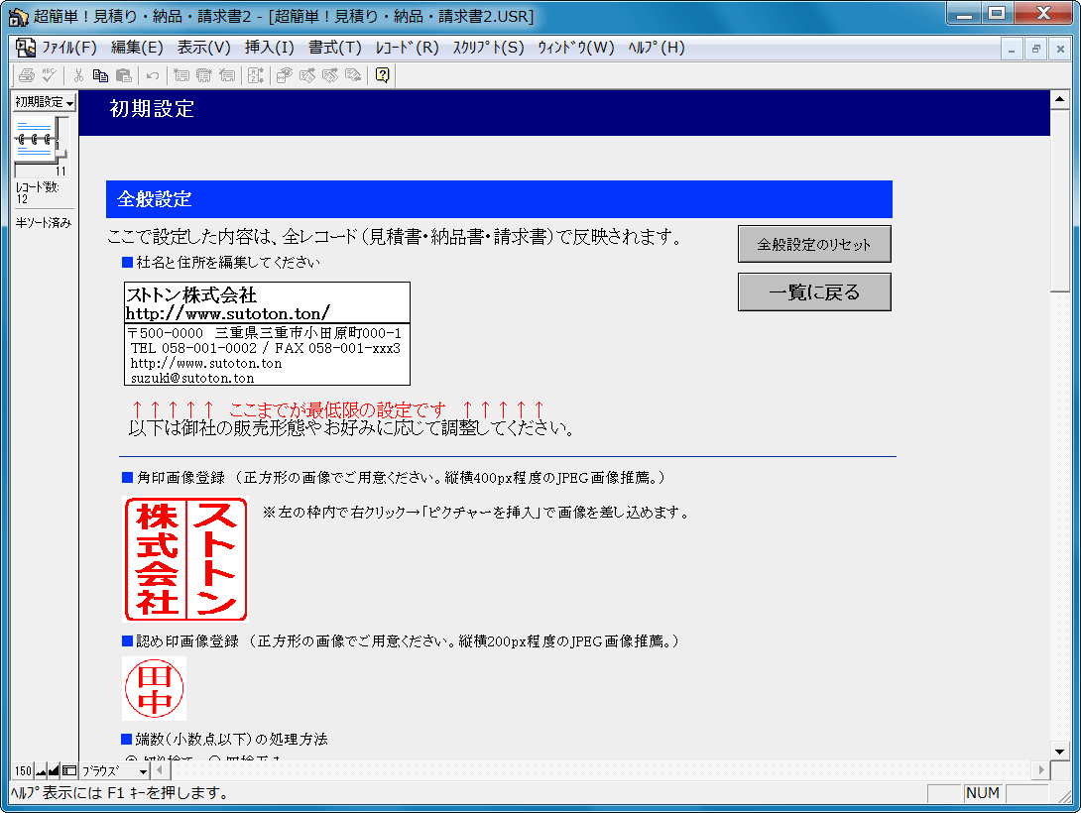Click the 社名と住所を編集してください label
This screenshot has width=1081, height=813.
click(x=228, y=263)
